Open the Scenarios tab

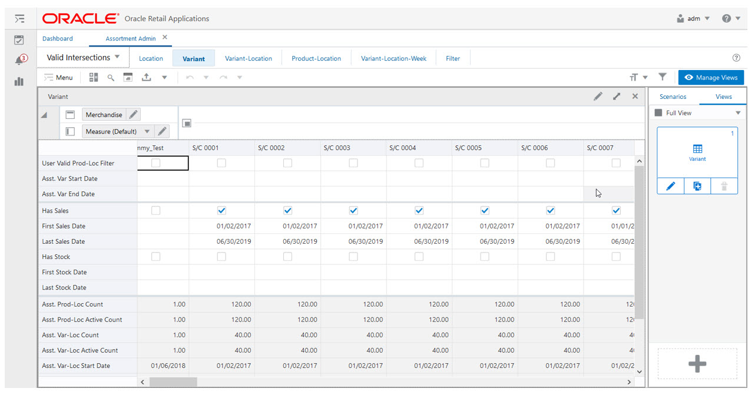pyautogui.click(x=673, y=97)
